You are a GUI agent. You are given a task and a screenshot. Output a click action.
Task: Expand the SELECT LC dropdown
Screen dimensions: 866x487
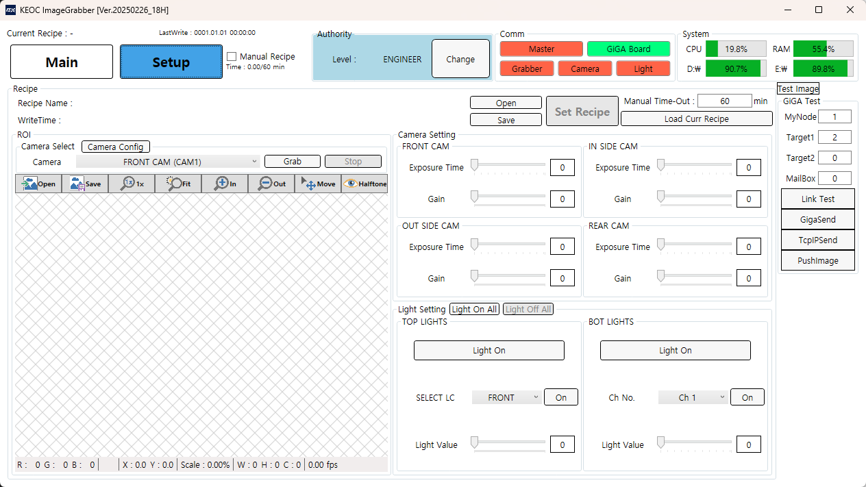pos(506,397)
